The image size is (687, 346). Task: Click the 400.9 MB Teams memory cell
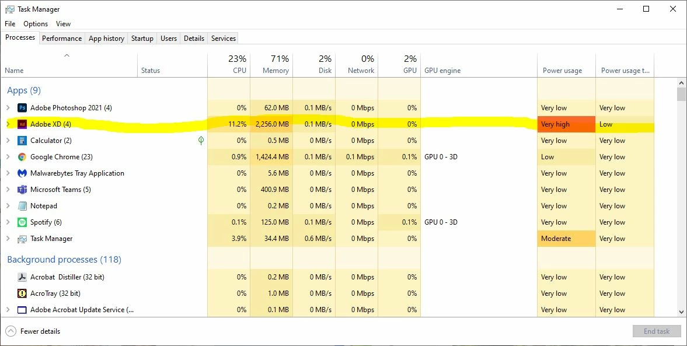(271, 190)
